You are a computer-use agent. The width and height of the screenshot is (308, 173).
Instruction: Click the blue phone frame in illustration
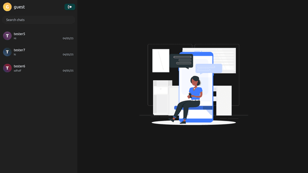coord(196,87)
